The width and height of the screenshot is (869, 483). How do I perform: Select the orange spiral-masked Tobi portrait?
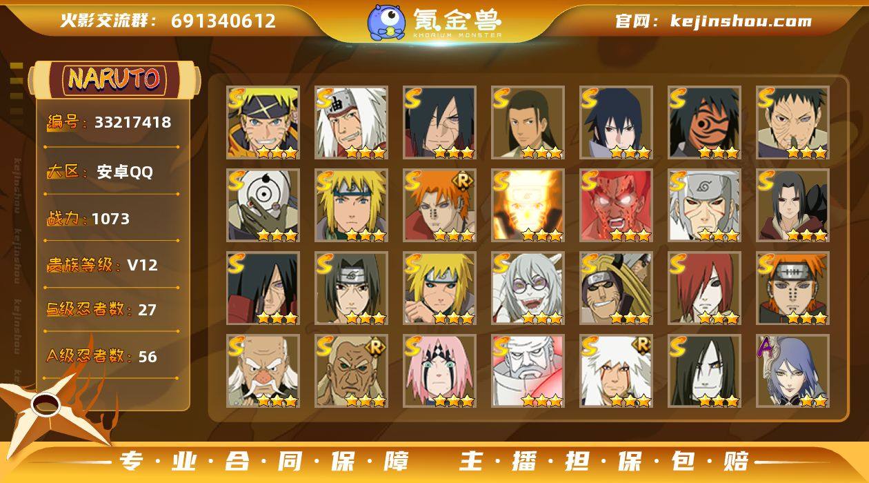[704, 123]
